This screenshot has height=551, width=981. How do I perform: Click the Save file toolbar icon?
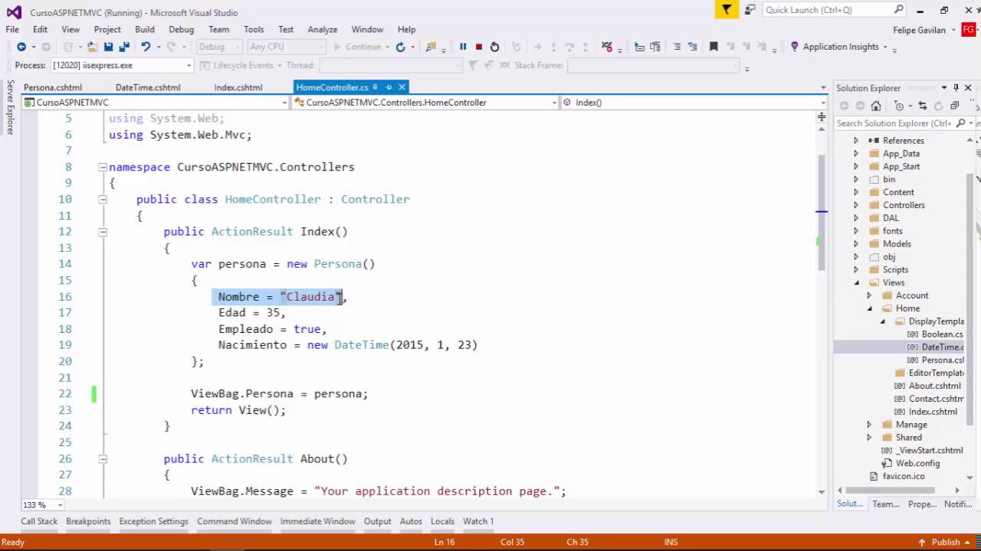tap(109, 47)
